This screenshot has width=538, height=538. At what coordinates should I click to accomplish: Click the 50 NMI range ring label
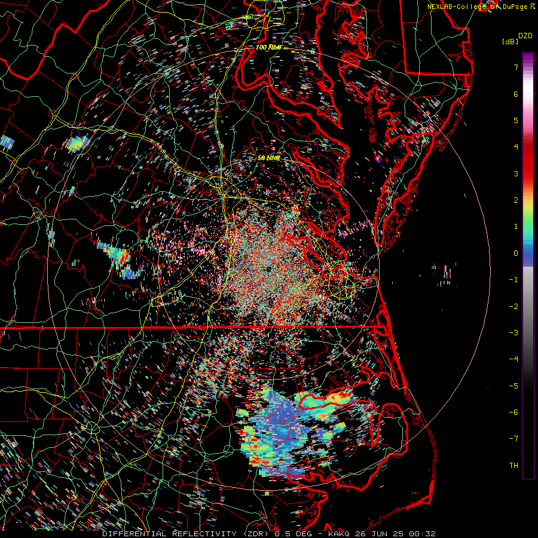pos(268,158)
